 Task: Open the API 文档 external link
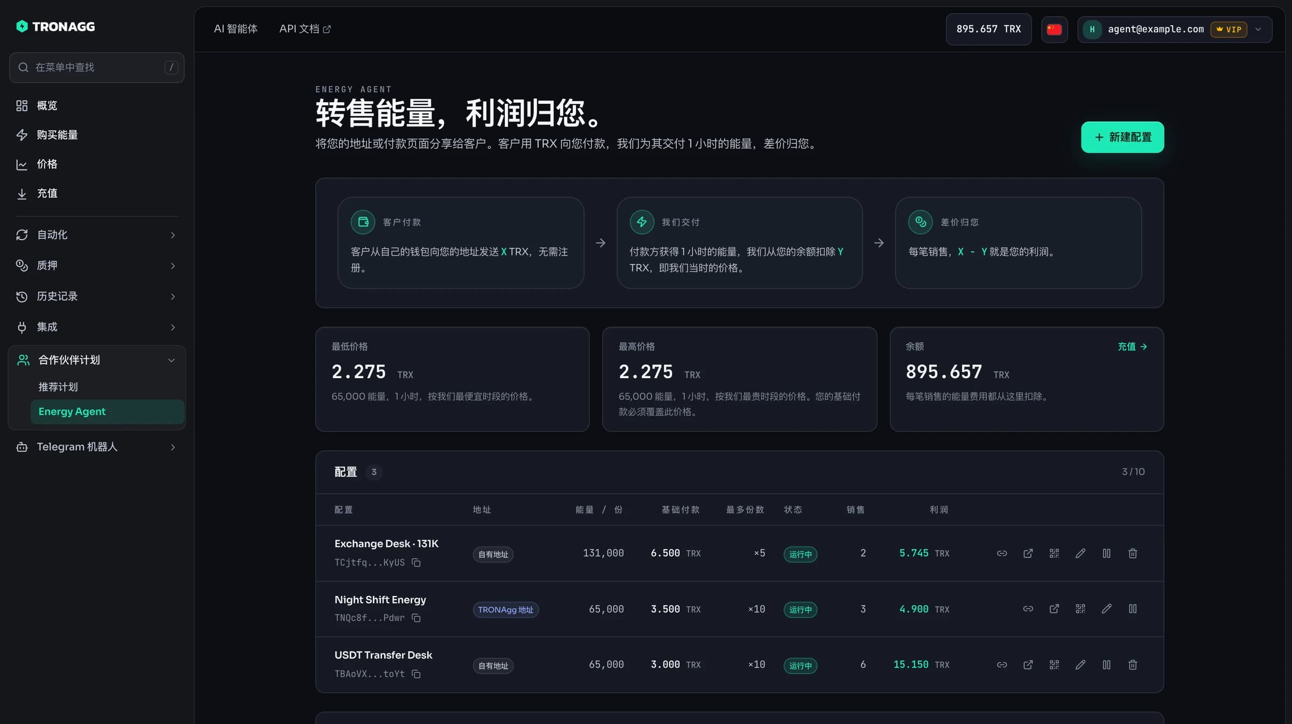coord(305,29)
